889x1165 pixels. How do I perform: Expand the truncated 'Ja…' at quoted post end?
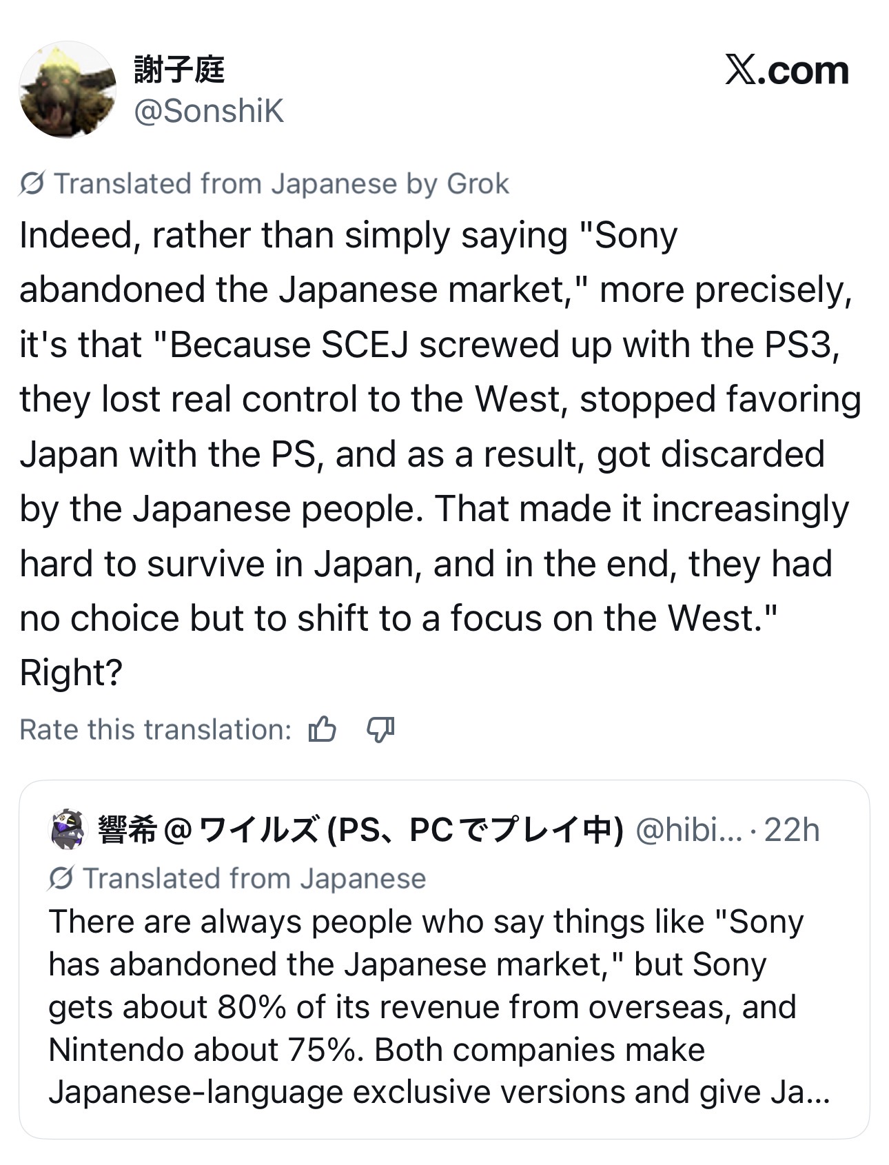[x=799, y=1093]
